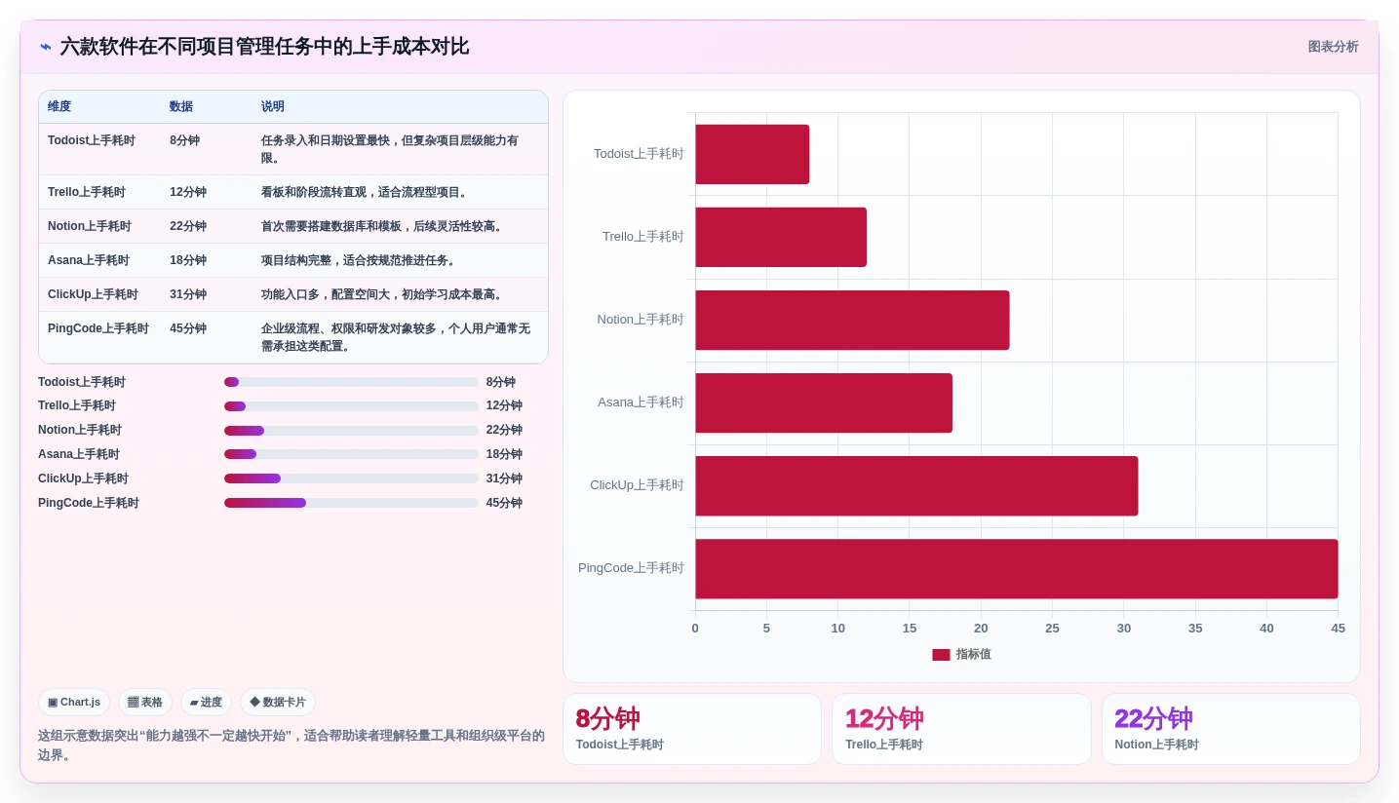
Task: Click the Todoist上手耗时 progress bar
Action: pos(351,382)
